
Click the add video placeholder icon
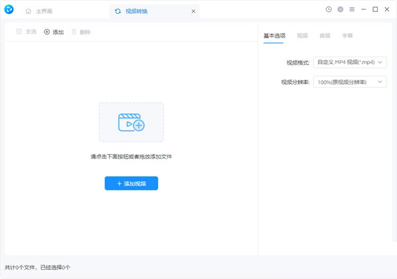click(131, 122)
